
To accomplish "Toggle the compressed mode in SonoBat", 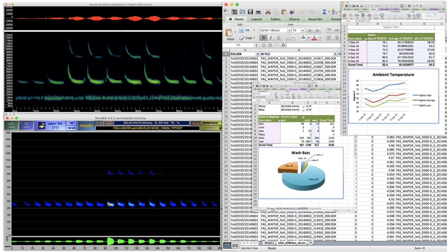I will [x=211, y=123].
